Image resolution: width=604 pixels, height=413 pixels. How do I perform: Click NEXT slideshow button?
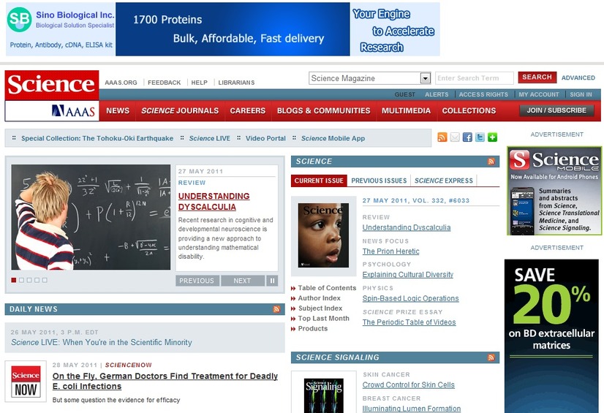click(x=243, y=281)
